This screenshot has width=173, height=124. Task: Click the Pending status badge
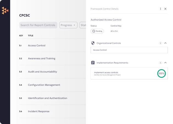click(x=97, y=31)
